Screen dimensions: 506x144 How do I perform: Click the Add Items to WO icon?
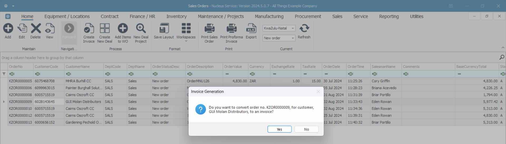coord(123,29)
